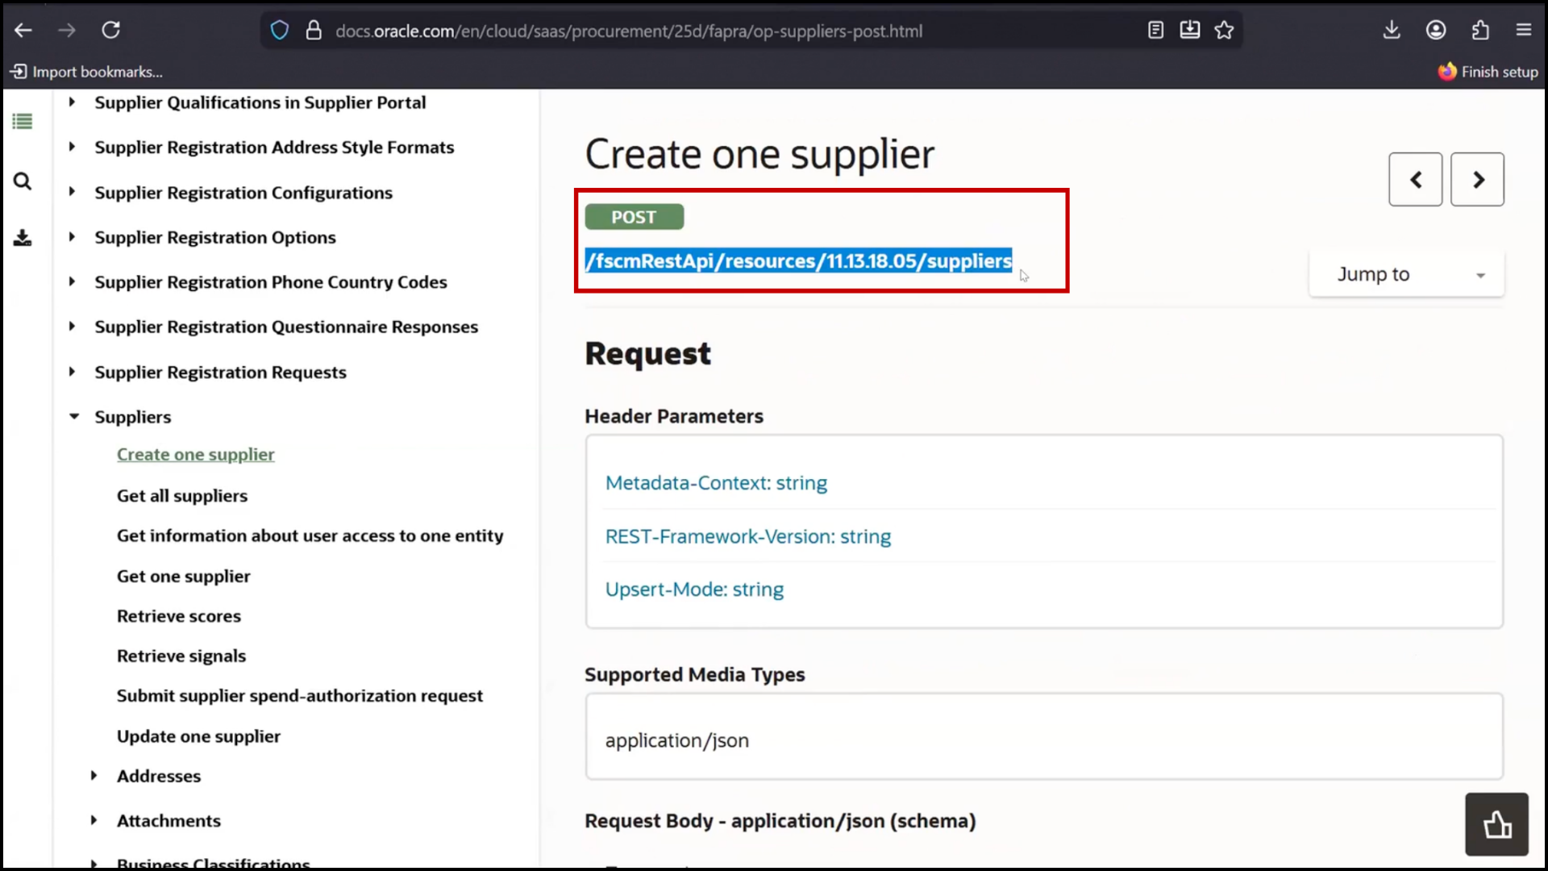The height and width of the screenshot is (871, 1548).
Task: Expand Supplier Registration Options node
Action: pyautogui.click(x=72, y=237)
